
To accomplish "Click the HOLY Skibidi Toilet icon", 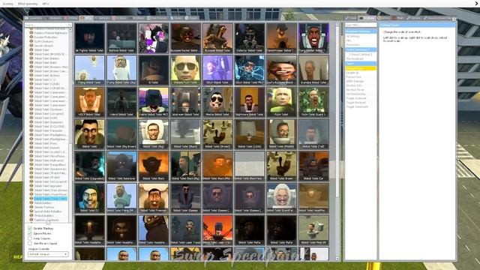I will [x=90, y=102].
